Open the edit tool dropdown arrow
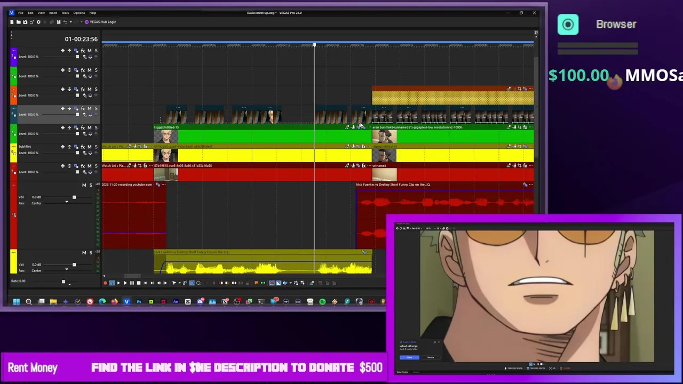Image resolution: width=683 pixels, height=384 pixels. (x=179, y=283)
